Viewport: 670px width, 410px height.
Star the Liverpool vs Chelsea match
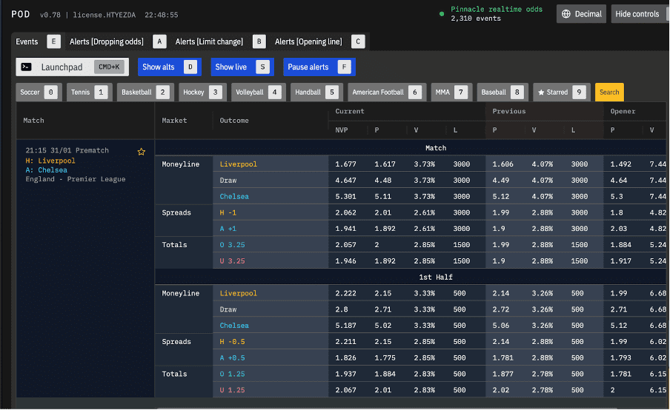[142, 152]
